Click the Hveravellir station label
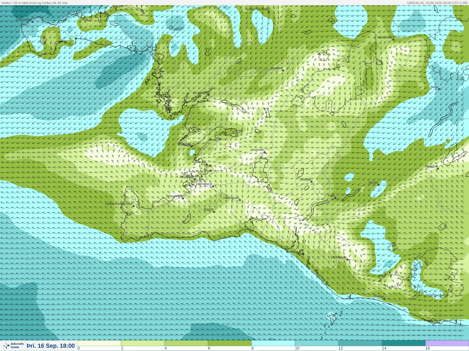Viewport: 469px width, 351px height. (385, 37)
